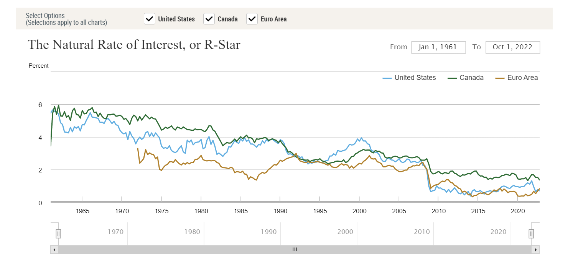Click 1990 in the range navigator
The image size is (573, 263).
268,232
